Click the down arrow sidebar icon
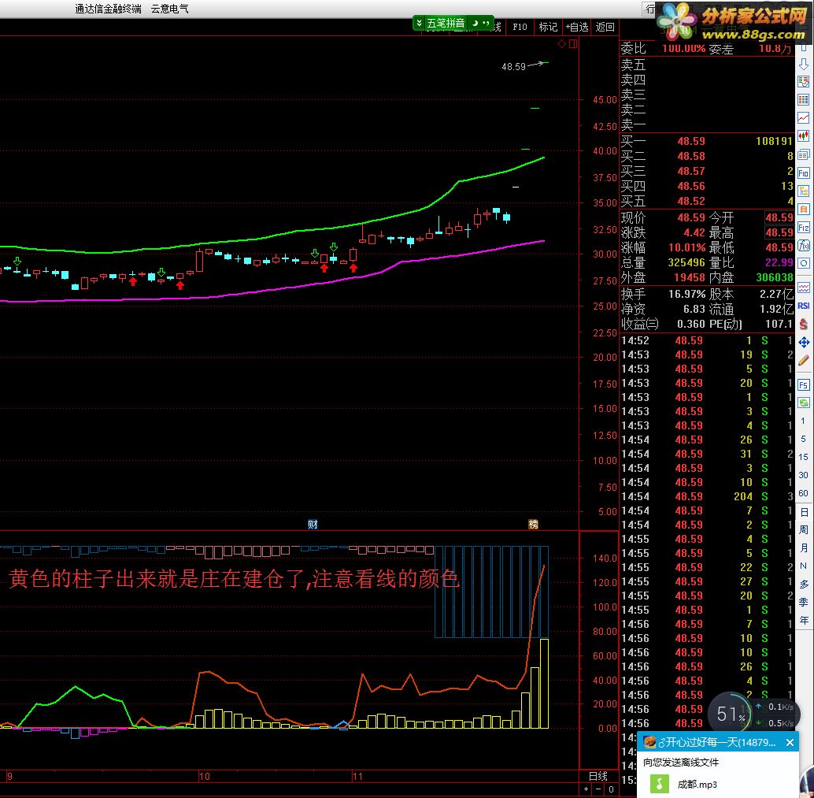This screenshot has width=814, height=798. [804, 65]
